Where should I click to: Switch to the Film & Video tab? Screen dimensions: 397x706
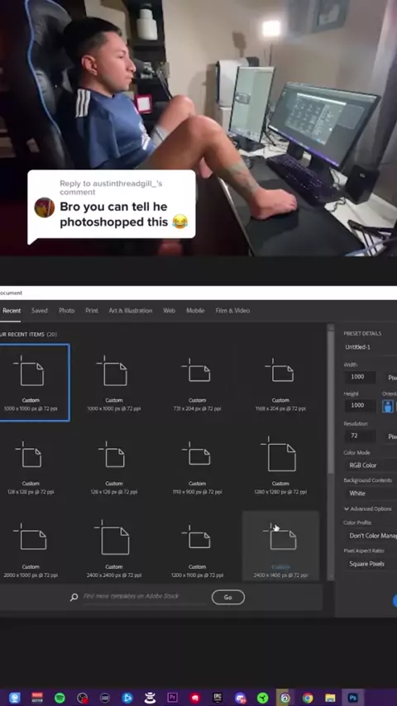pos(232,311)
